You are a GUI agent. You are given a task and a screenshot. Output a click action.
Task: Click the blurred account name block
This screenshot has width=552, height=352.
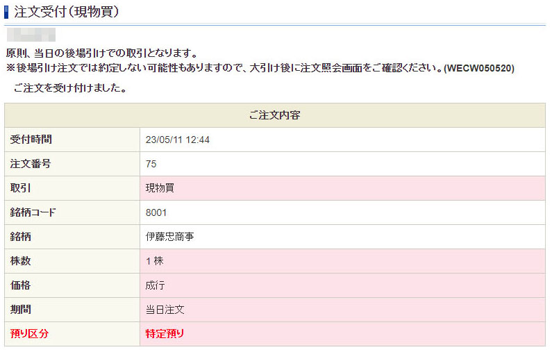pyautogui.click(x=31, y=35)
